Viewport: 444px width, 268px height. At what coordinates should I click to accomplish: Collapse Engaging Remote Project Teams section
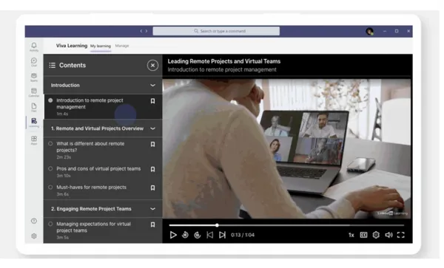[x=152, y=209]
